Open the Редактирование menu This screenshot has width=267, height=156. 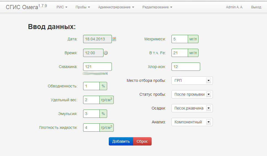click(157, 7)
